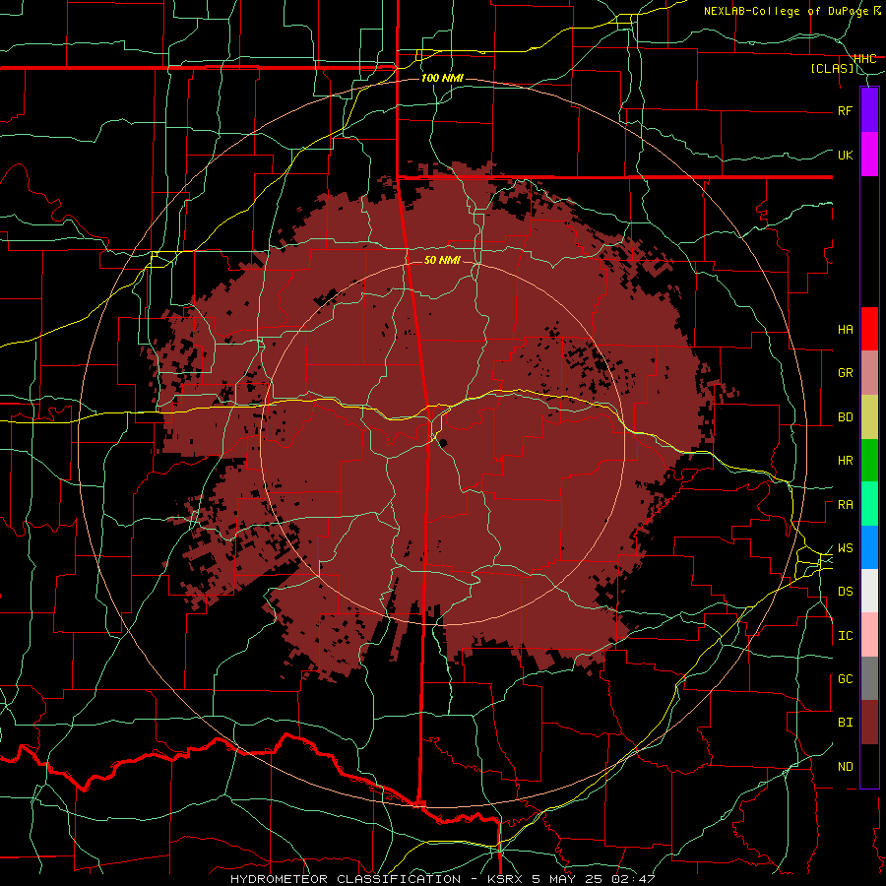Click the ND black legend swatch

pos(869,766)
